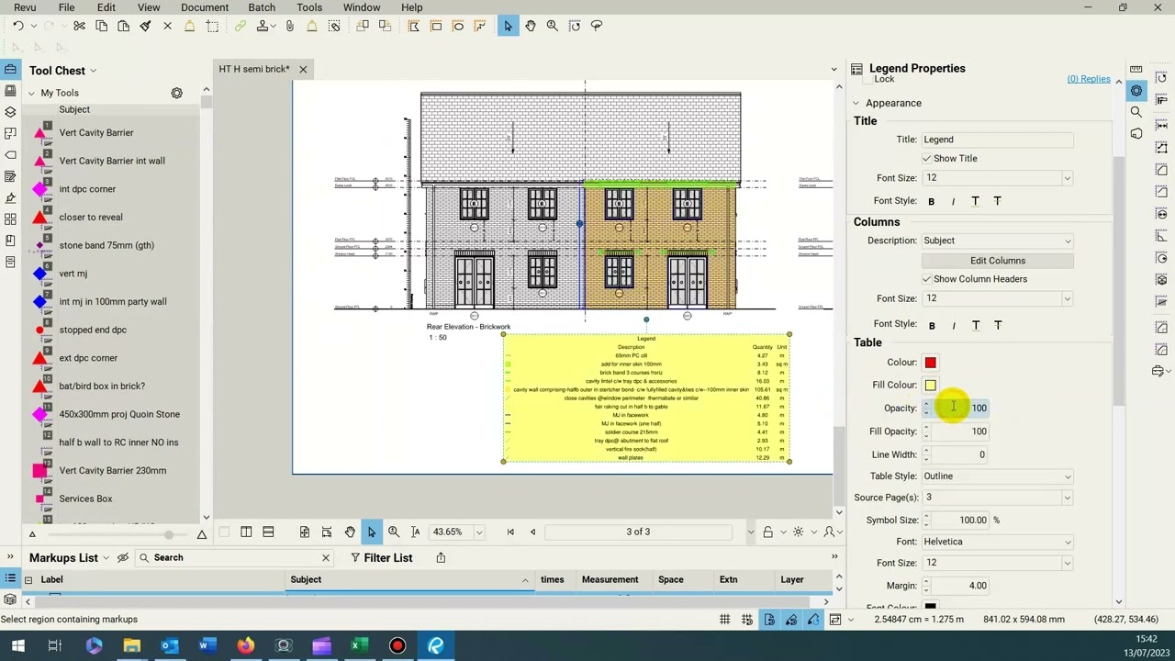Switch to HT H semi brick tab
Viewport: 1175px width, 661px height.
click(253, 69)
